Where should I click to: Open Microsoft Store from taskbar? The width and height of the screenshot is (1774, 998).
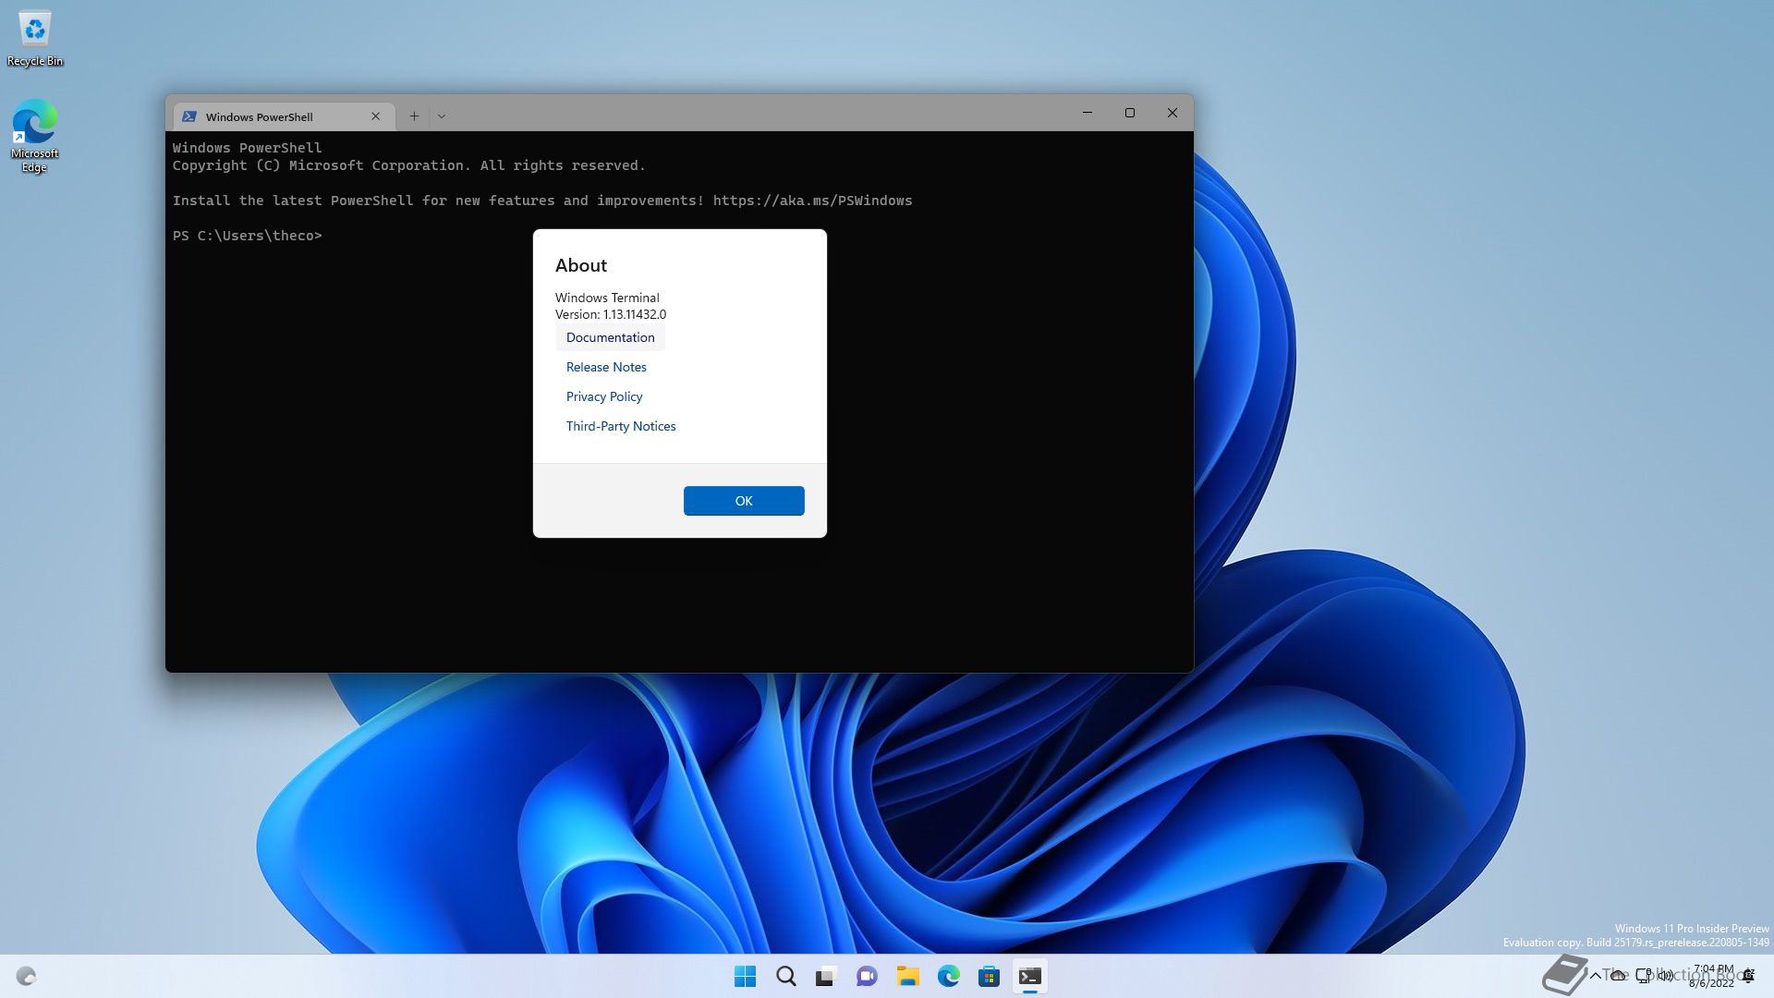coord(989,976)
